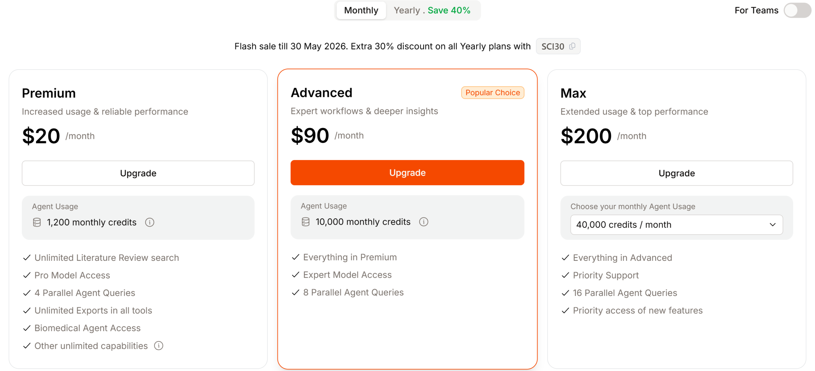This screenshot has height=371, width=815.
Task: Expand the 40,000 credits / month dropdown
Action: [x=677, y=225]
